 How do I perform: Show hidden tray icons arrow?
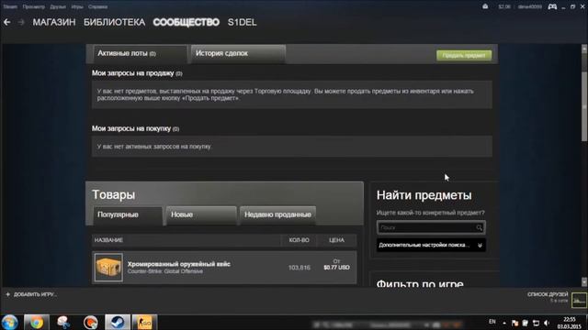[x=504, y=323]
